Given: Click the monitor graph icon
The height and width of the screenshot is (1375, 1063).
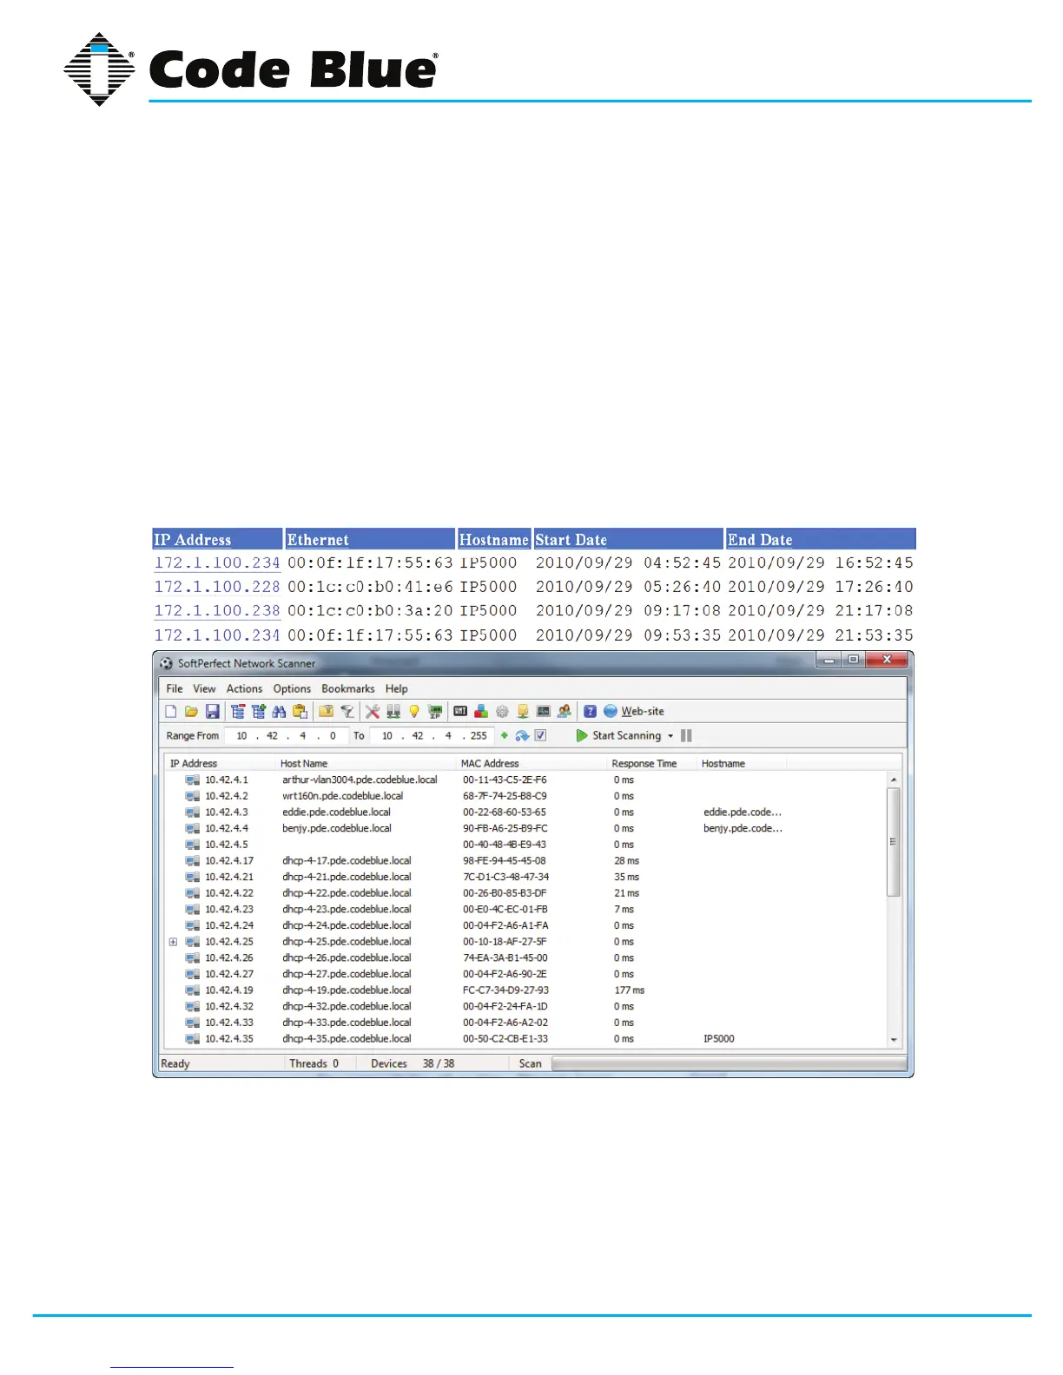Looking at the screenshot, I should 544,711.
